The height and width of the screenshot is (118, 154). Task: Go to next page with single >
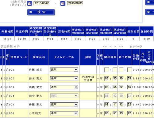115,46
